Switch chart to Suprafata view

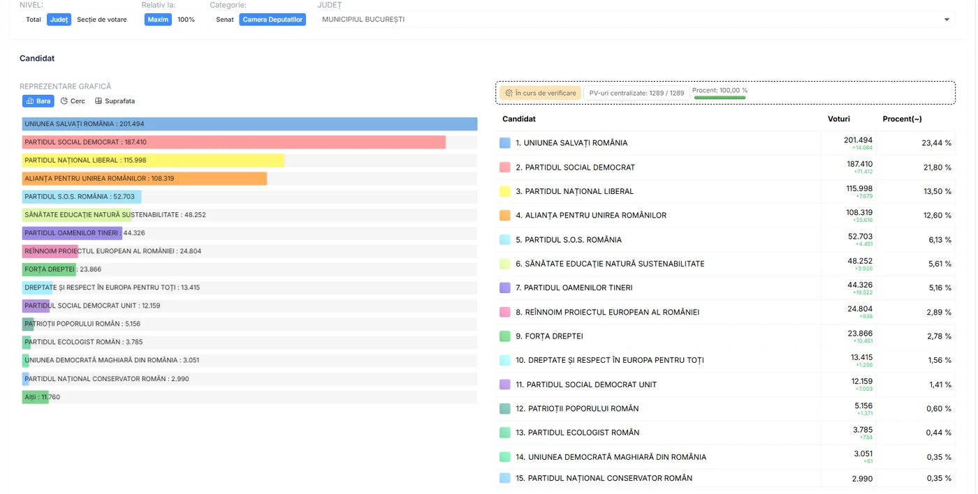pyautogui.click(x=115, y=101)
